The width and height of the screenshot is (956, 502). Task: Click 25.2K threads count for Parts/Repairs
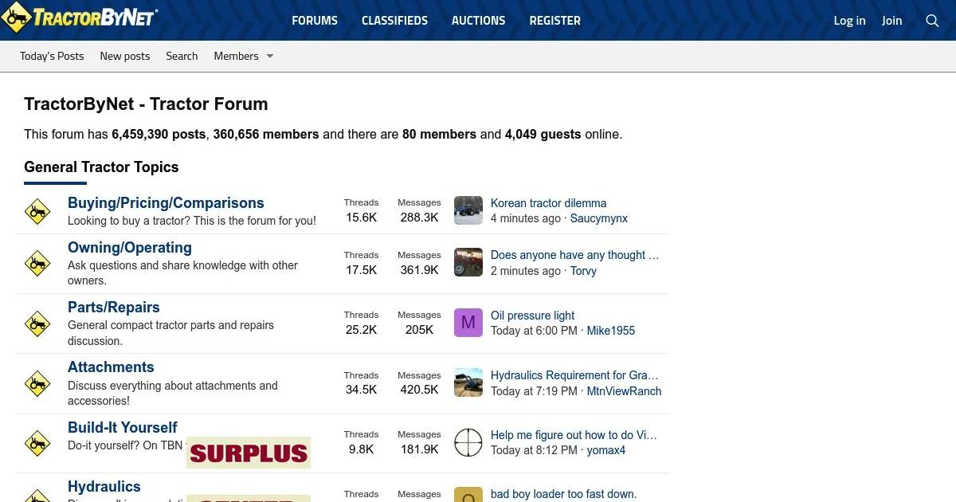tap(361, 330)
